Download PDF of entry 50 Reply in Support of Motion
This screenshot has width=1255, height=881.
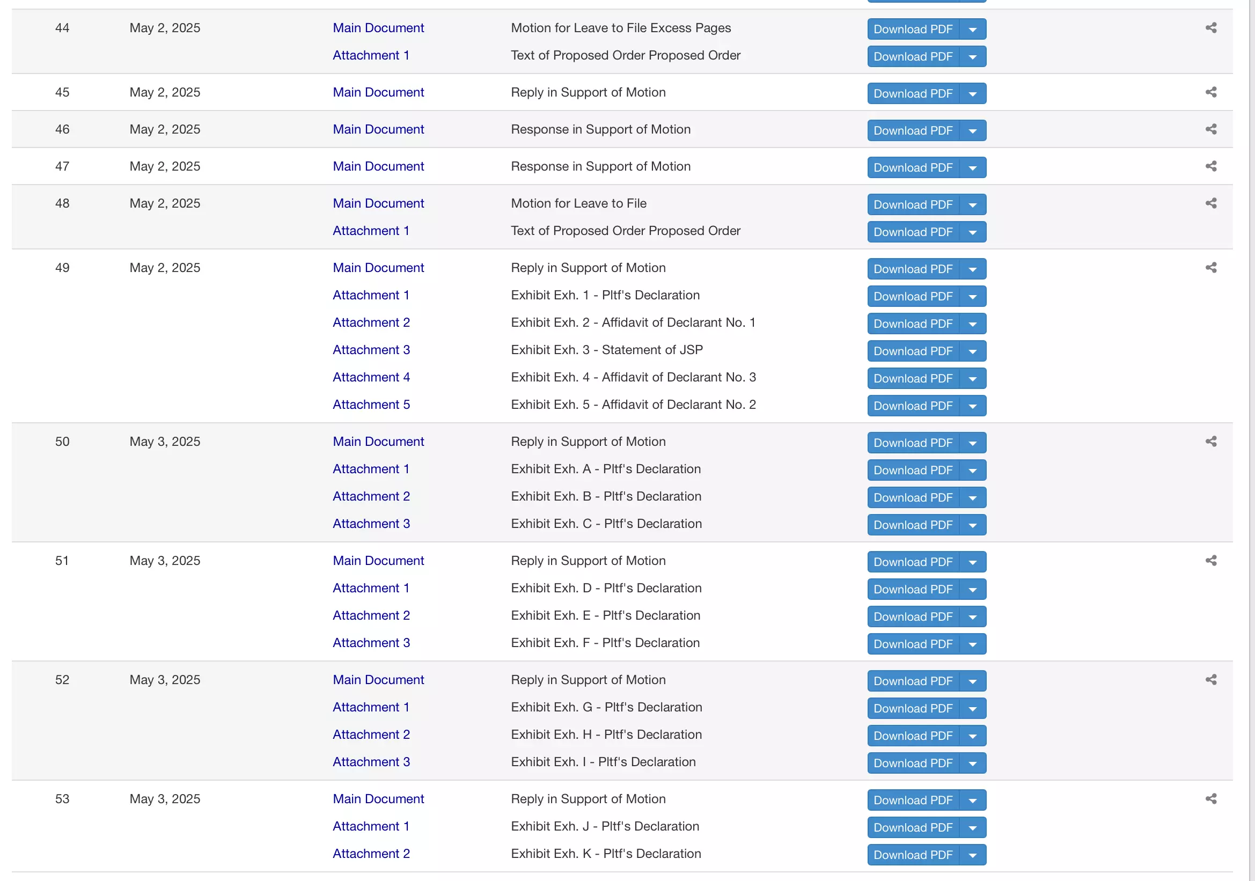(x=913, y=443)
